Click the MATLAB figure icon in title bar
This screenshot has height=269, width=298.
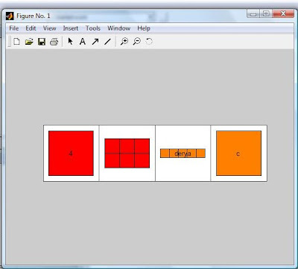point(10,16)
